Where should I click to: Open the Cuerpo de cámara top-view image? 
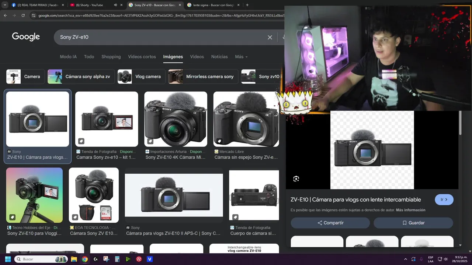point(254,195)
